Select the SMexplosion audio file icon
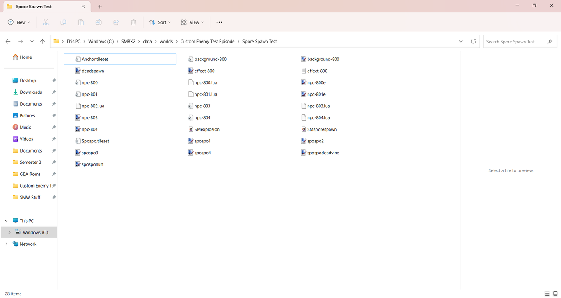This screenshot has width=561, height=298. [191, 129]
